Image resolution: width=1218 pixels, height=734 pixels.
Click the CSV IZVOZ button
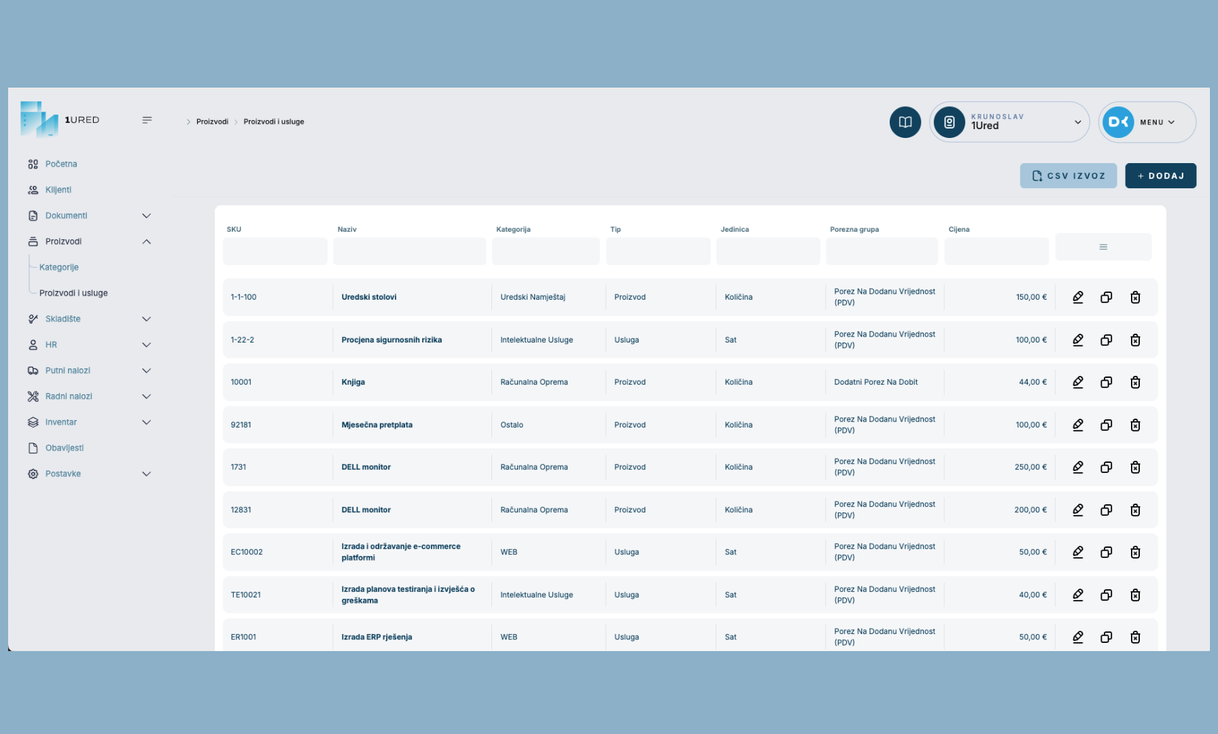tap(1068, 176)
